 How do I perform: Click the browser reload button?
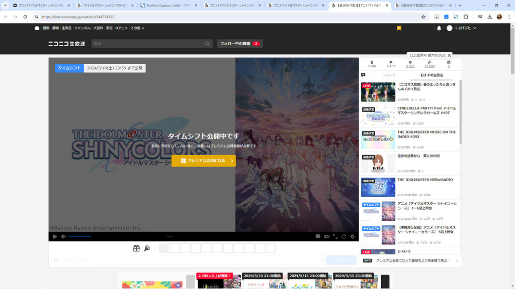(x=25, y=17)
